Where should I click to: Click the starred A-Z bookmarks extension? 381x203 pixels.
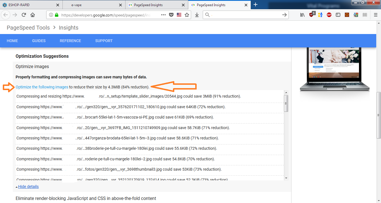(320, 15)
